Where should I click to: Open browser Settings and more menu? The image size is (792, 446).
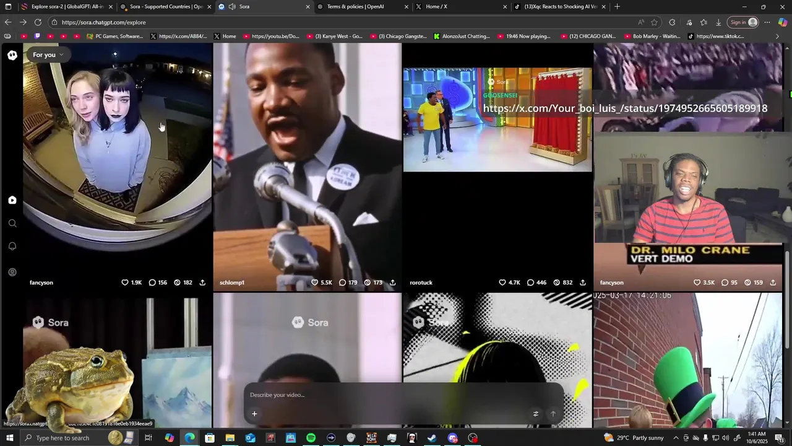coord(767,22)
